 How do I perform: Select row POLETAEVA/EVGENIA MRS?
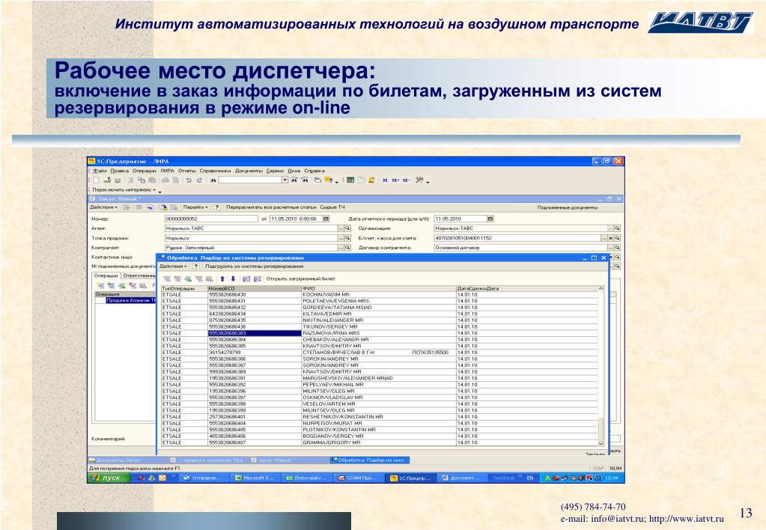[x=379, y=302]
